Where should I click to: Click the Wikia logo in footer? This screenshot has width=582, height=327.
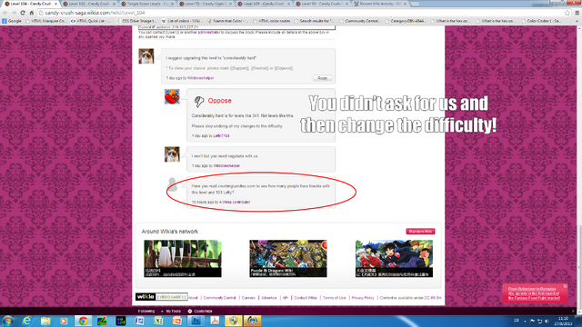click(145, 297)
